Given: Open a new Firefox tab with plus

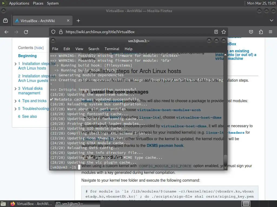Looking at the screenshot, I should (x=78, y=21).
